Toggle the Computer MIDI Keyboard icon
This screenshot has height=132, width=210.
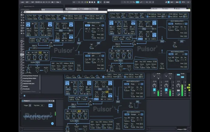[169, 2]
